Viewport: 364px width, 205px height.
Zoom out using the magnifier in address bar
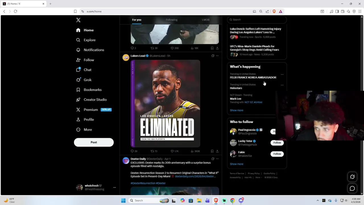261,11
